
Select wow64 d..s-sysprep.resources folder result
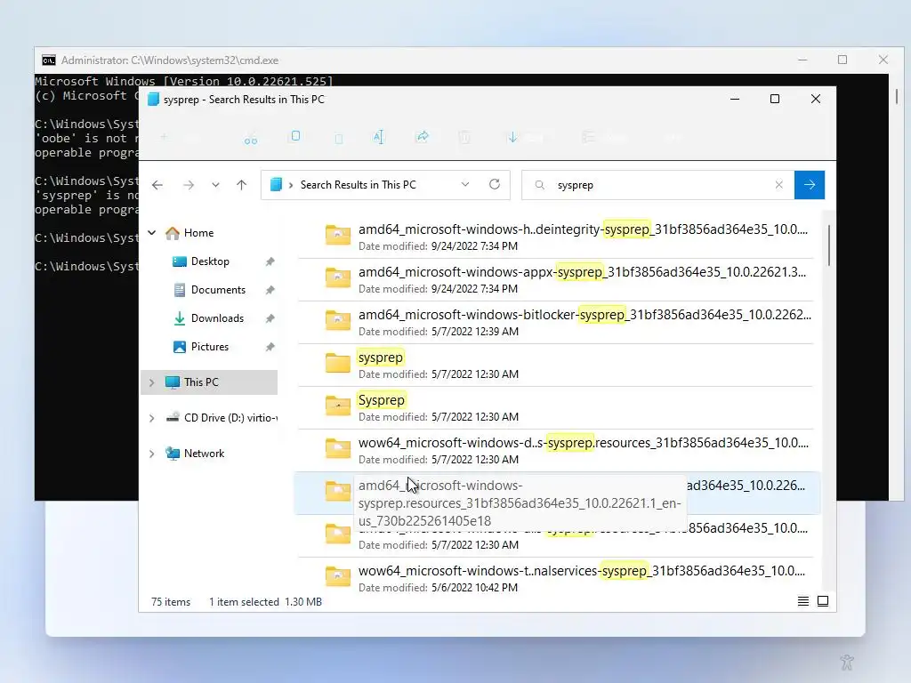click(x=555, y=450)
